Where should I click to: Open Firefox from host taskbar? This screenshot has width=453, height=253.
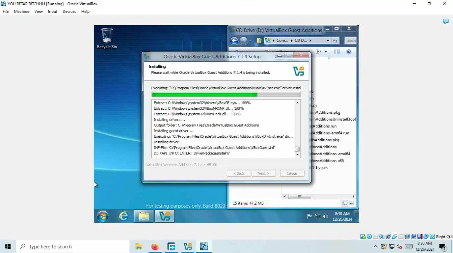[x=155, y=246]
